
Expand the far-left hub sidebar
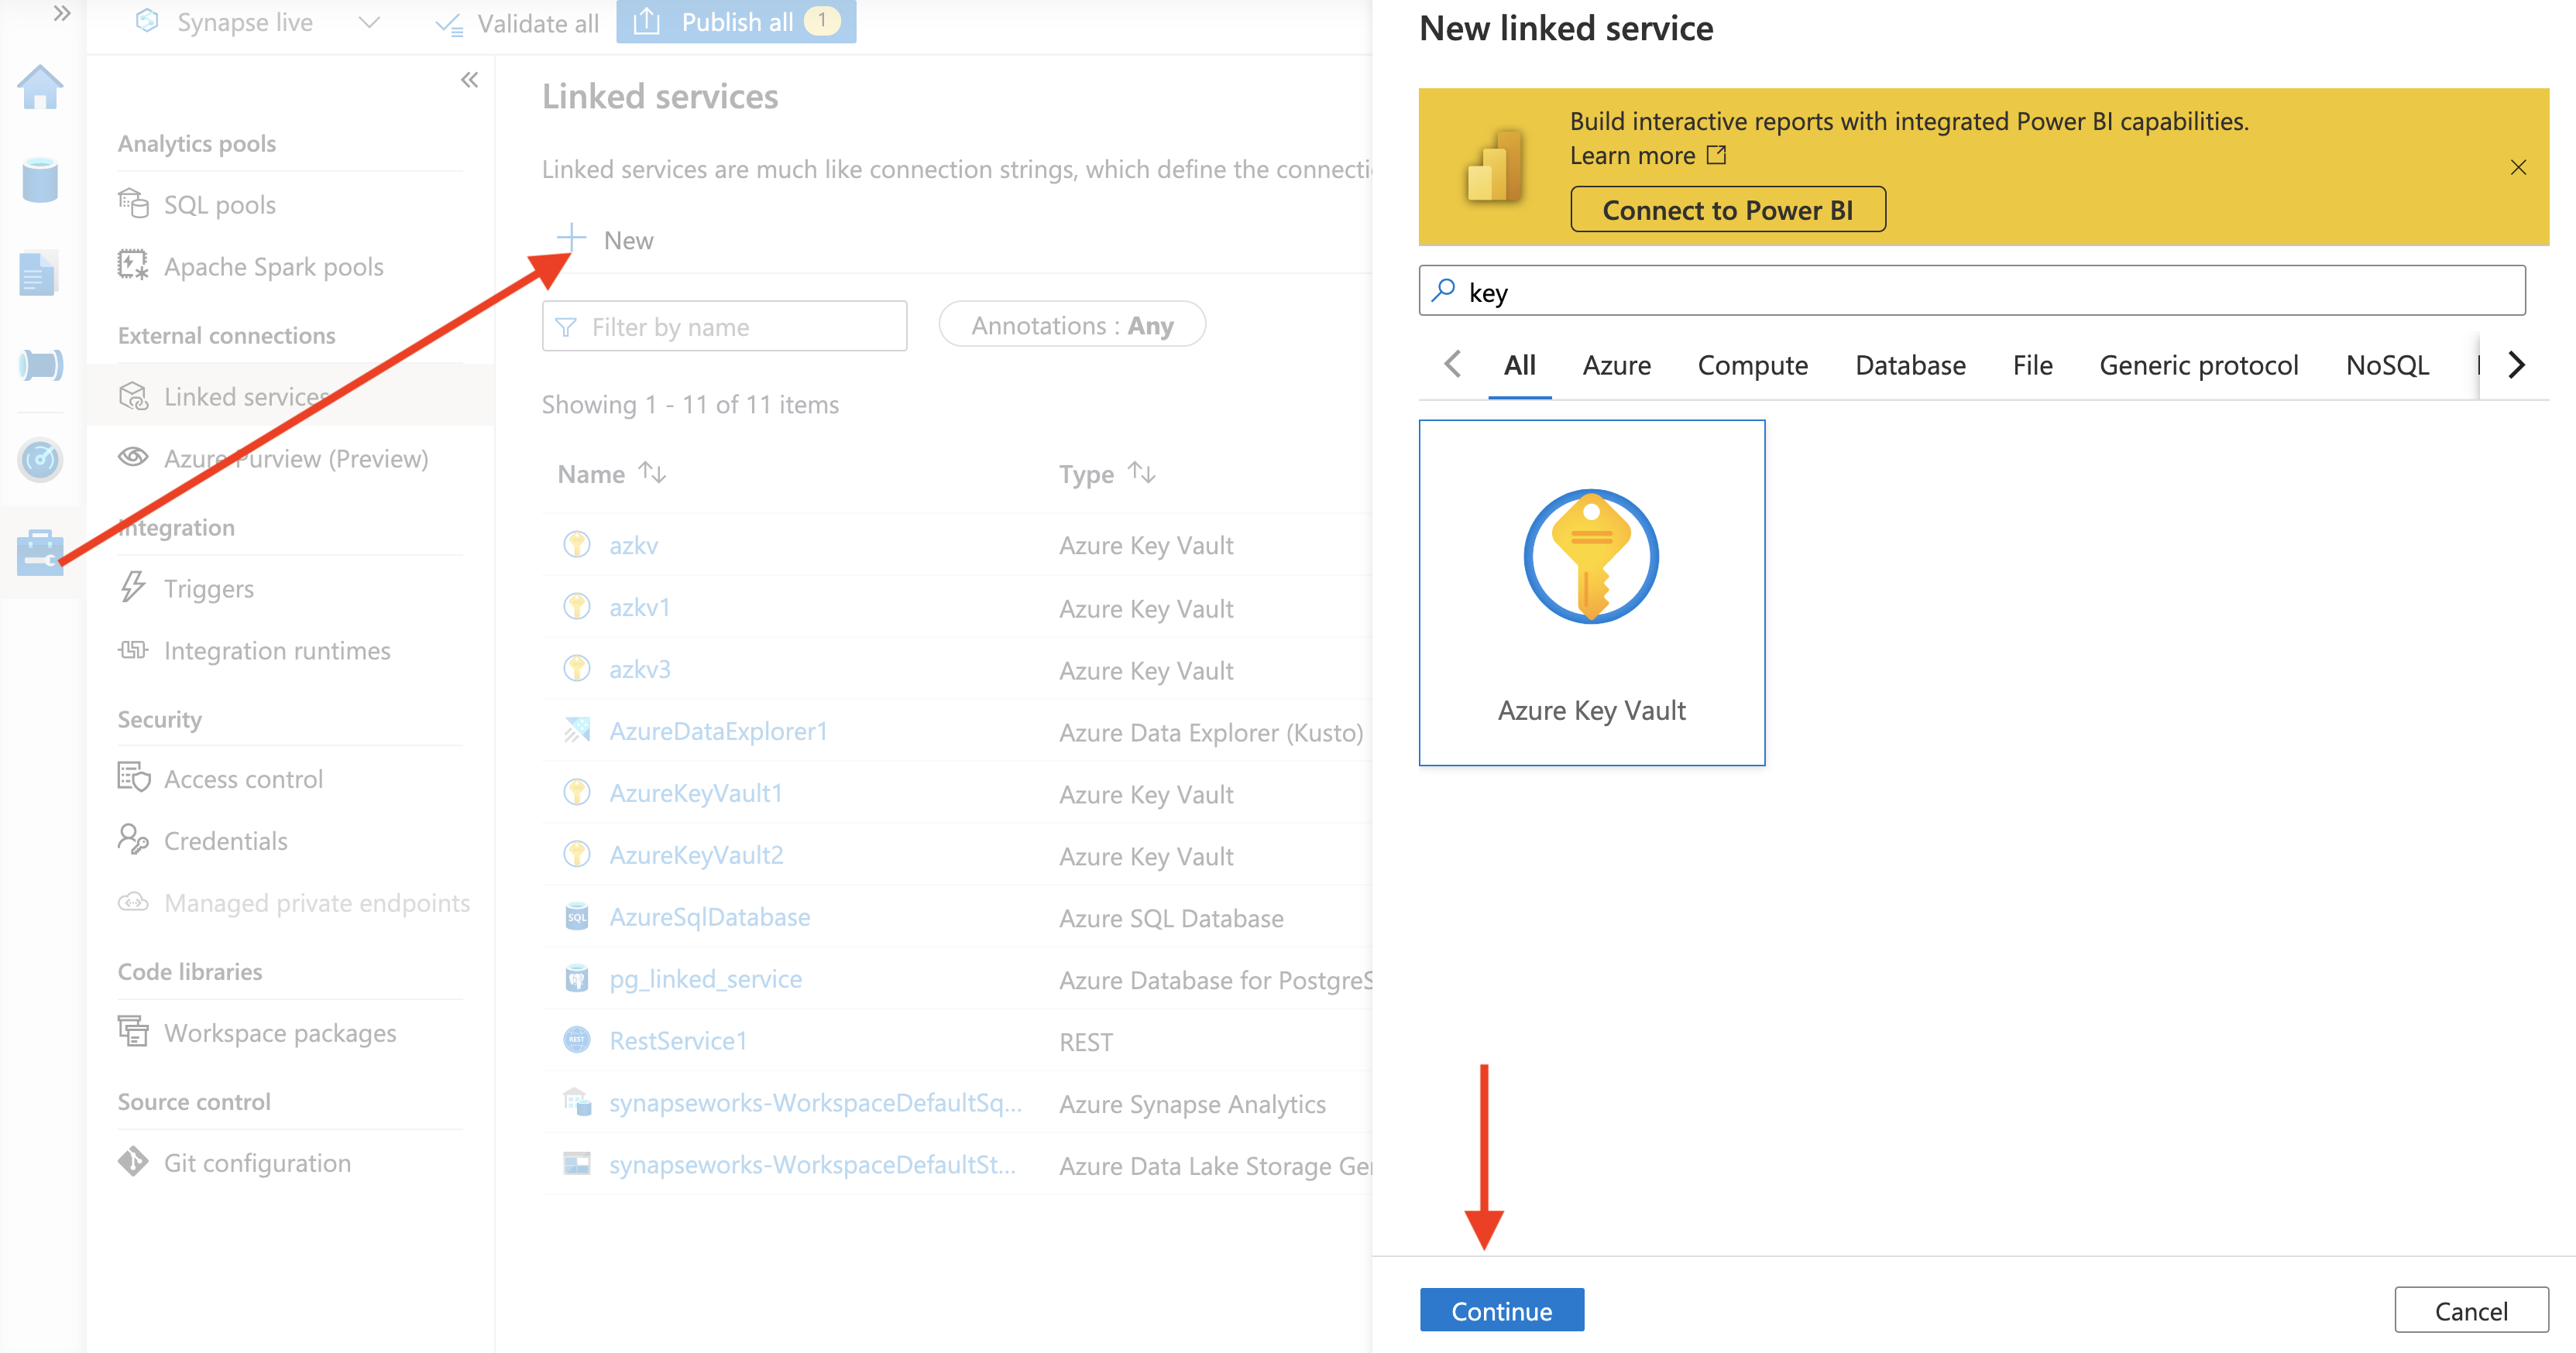point(62,14)
